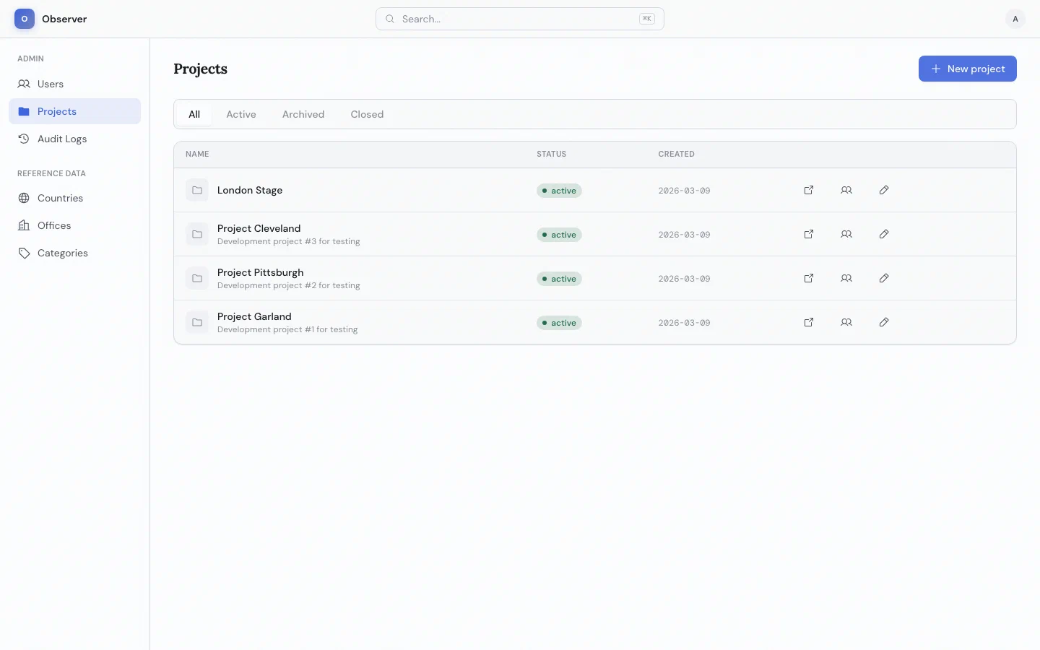Click 'Development project #1 for testing' text
Screen dimensions: 1040x650
point(287,329)
